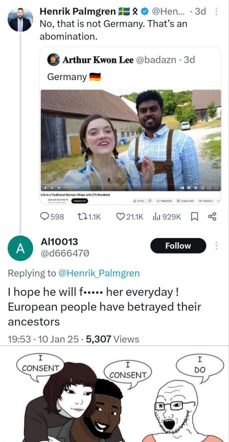Open the attached meme image below the reply
This screenshot has width=229, height=442.
coord(114,394)
